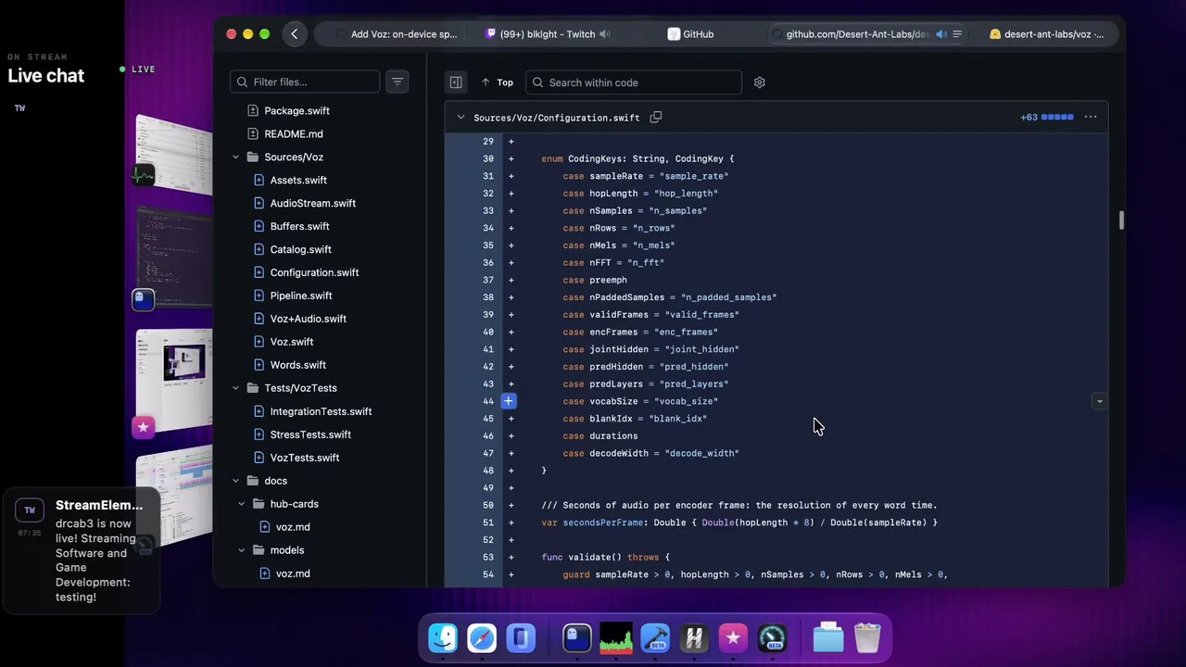Click the docs folder icon

pos(253,481)
